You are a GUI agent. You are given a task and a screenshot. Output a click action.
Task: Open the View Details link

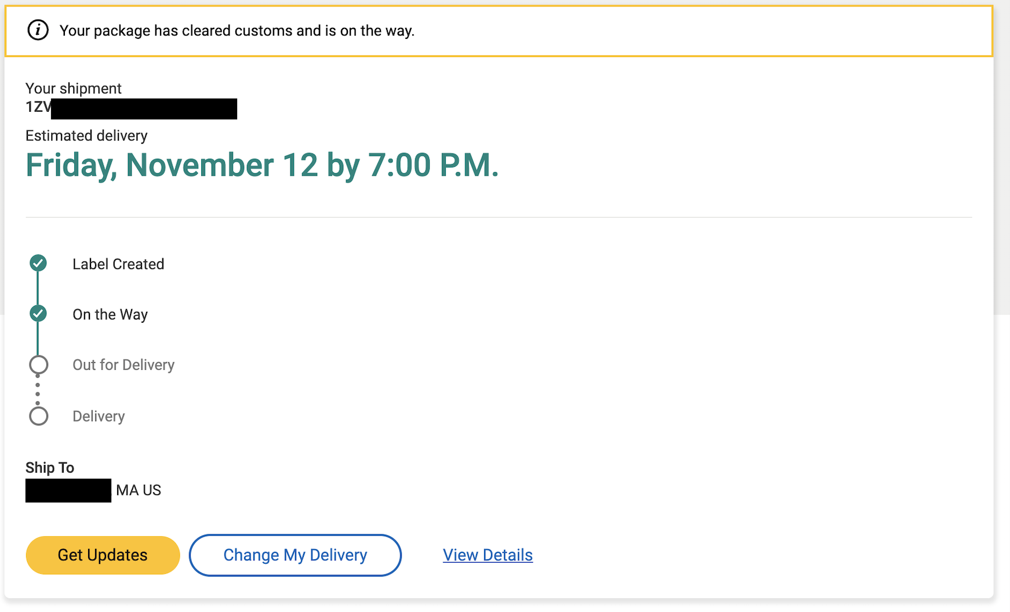click(x=488, y=555)
